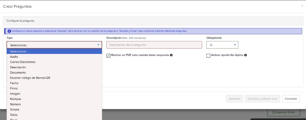Screen dimensions: 306x120
Task: Select Audio question type
Action: click(x=54, y=57)
